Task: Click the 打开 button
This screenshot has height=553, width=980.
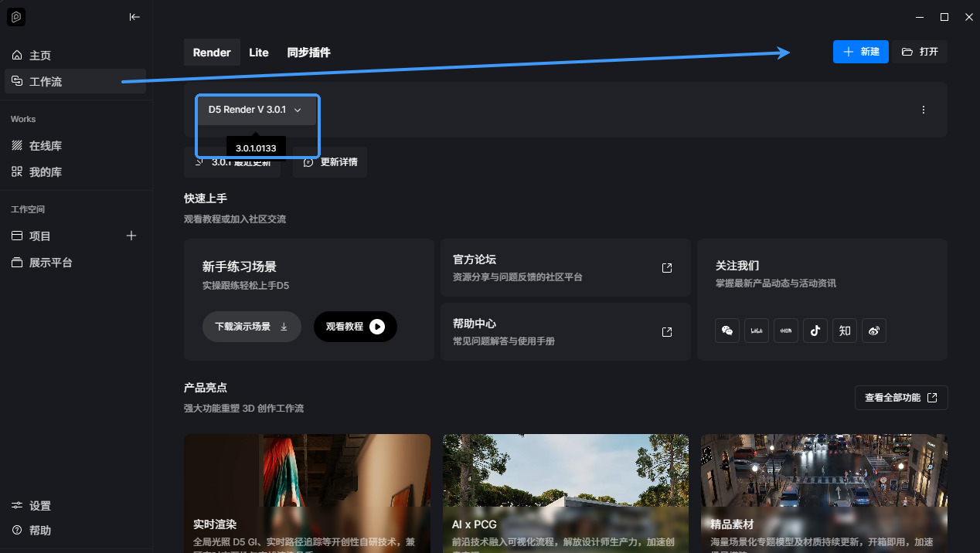Action: [x=920, y=52]
